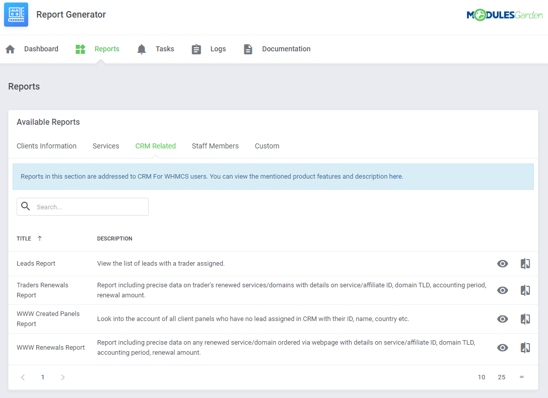This screenshot has width=548, height=398.
Task: Click the 'WWW Created Panels Report' title text
Action: [x=48, y=319]
